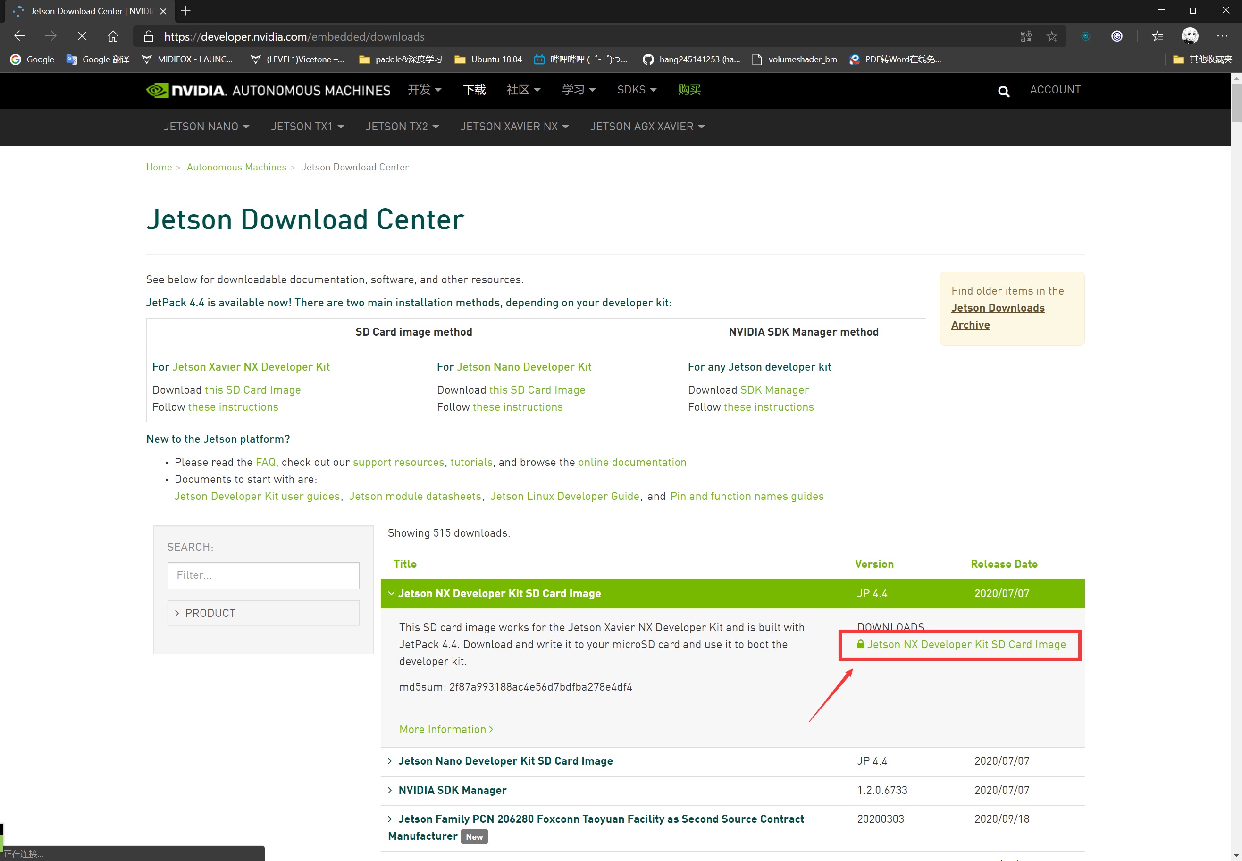Open the SDKS navigation menu
The height and width of the screenshot is (861, 1242).
637,90
